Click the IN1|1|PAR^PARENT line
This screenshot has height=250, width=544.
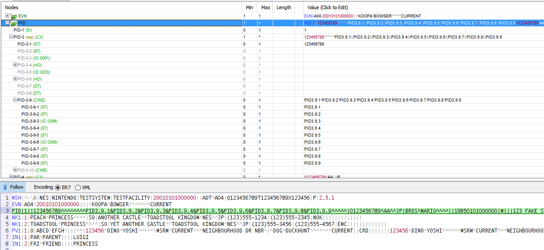tap(50, 237)
